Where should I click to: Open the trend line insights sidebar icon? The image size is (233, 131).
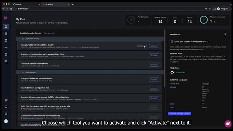(6, 48)
